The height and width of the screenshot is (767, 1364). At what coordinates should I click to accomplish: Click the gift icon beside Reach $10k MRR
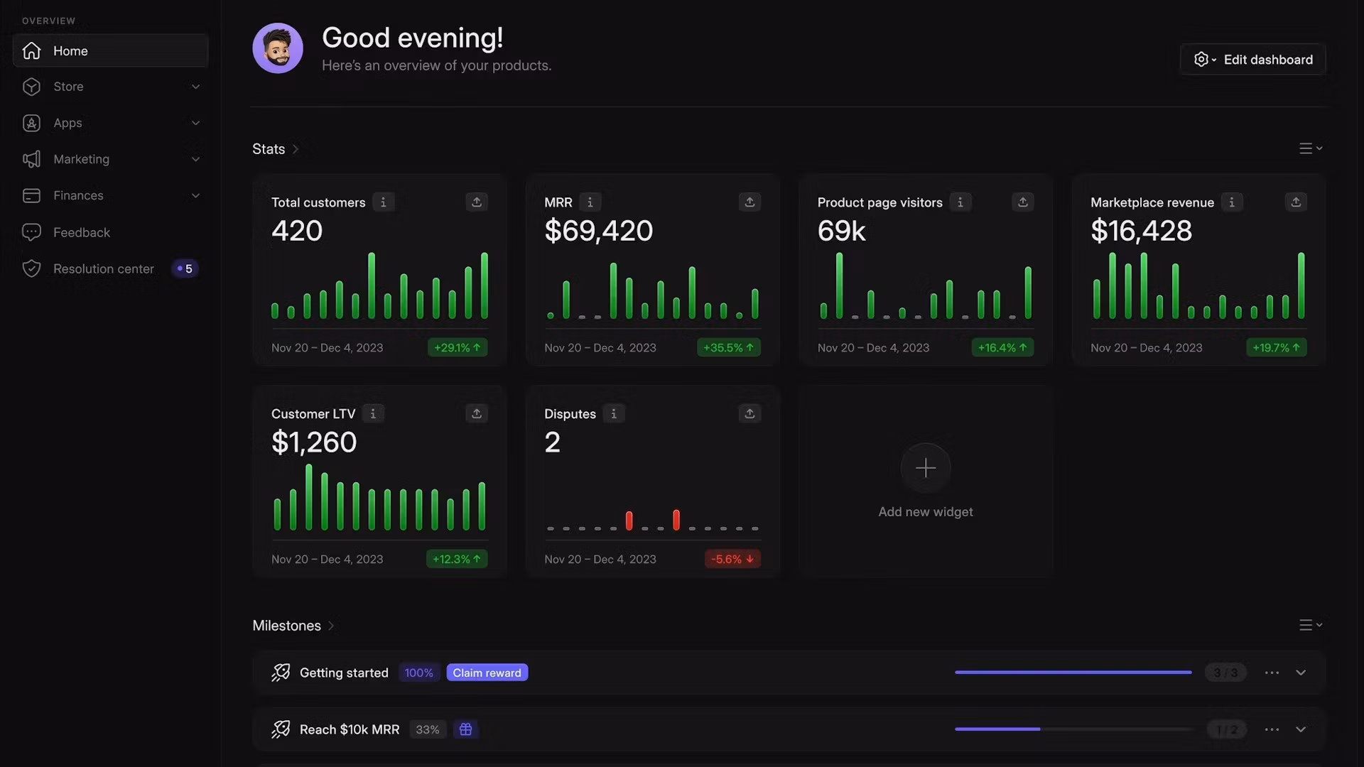coord(466,729)
